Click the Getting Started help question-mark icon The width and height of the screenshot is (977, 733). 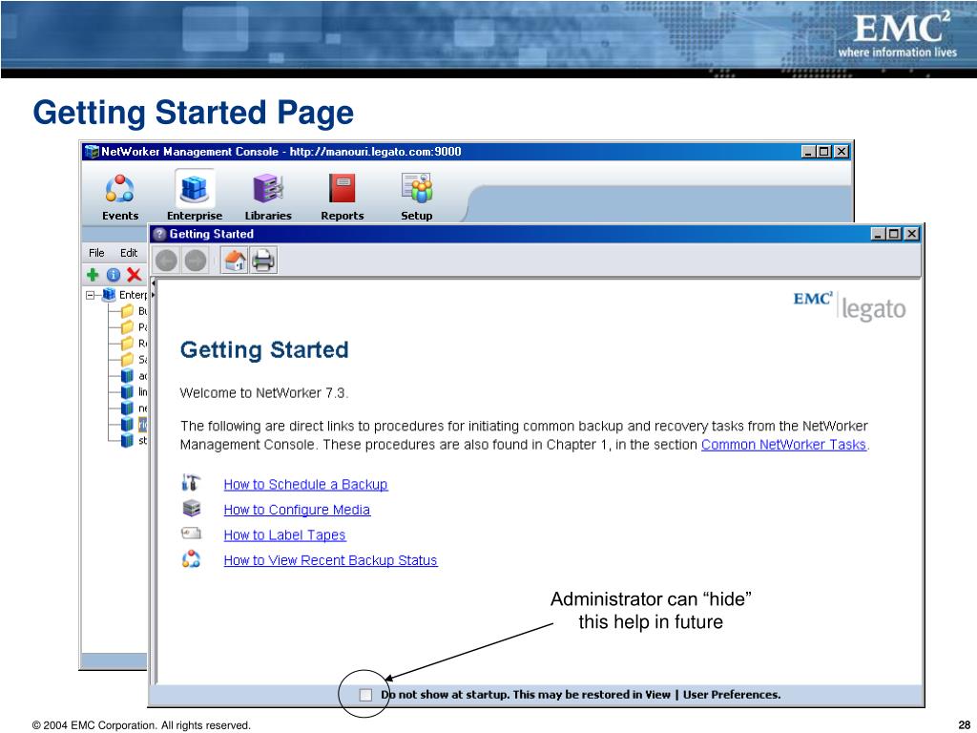[159, 234]
